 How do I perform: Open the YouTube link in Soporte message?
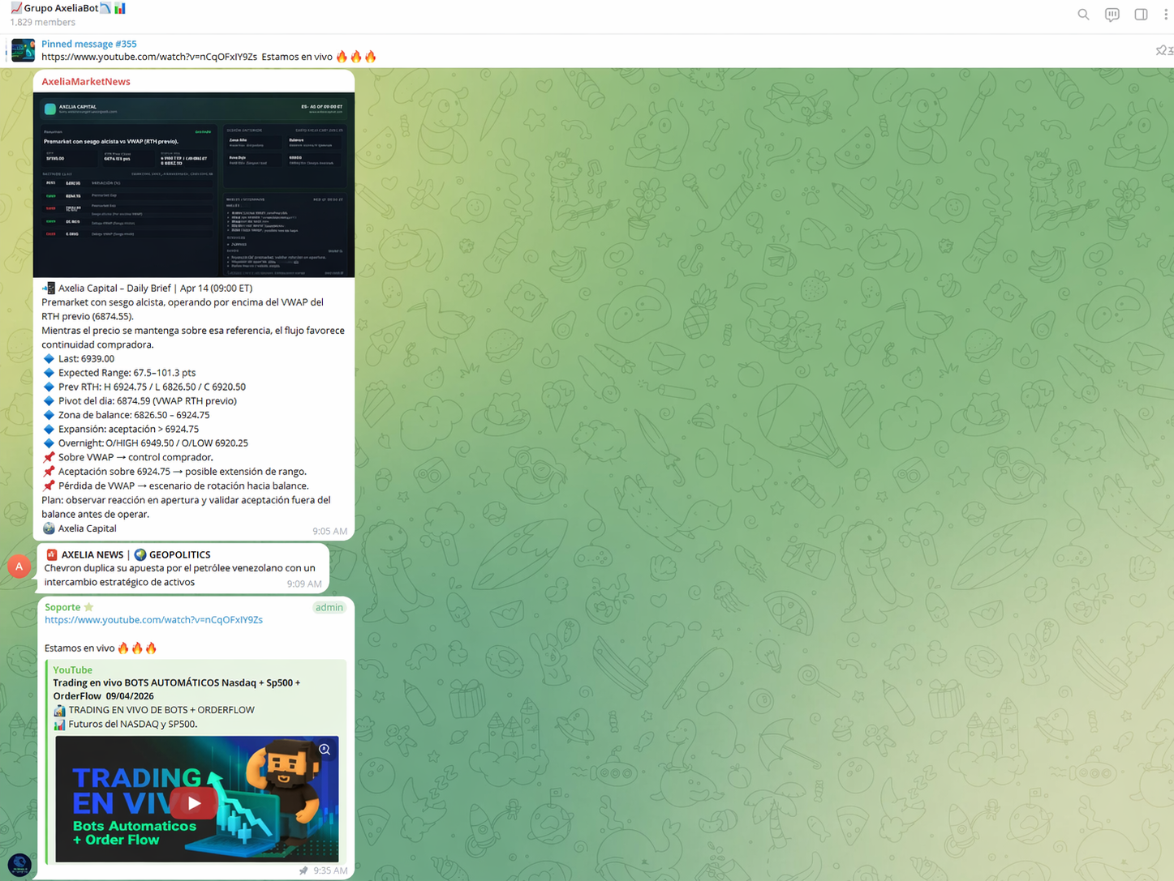click(153, 620)
